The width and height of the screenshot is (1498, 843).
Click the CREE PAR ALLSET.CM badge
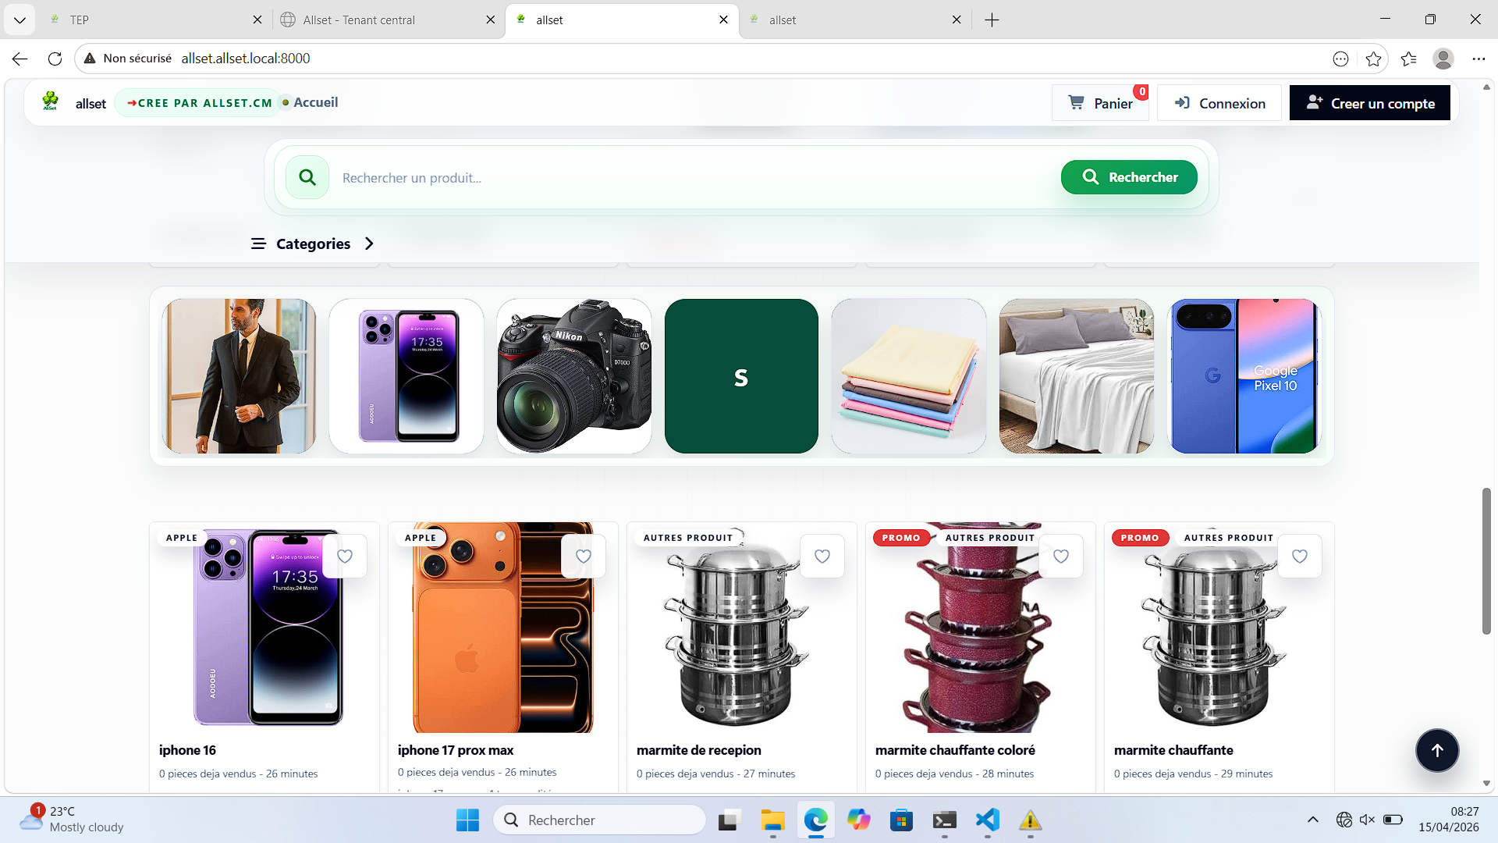pos(199,103)
